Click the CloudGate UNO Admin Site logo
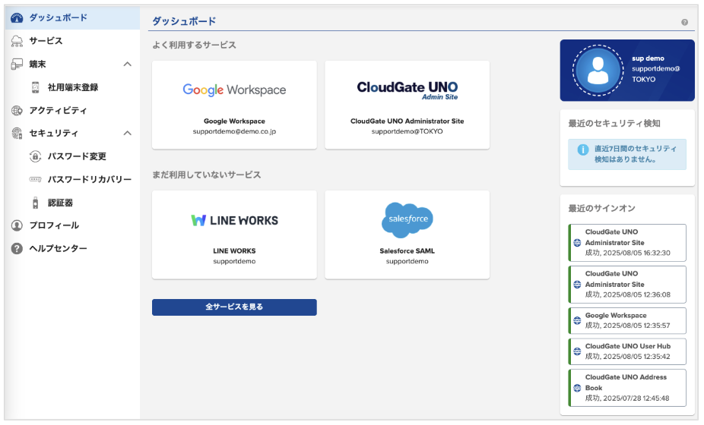Viewport: 704px width, 425px height. [x=407, y=90]
